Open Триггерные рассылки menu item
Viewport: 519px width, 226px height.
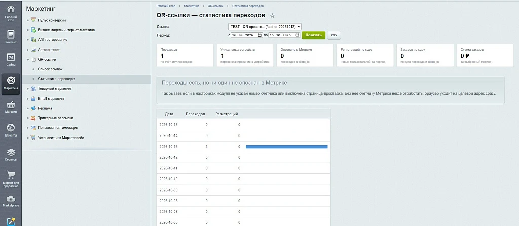(x=55, y=118)
